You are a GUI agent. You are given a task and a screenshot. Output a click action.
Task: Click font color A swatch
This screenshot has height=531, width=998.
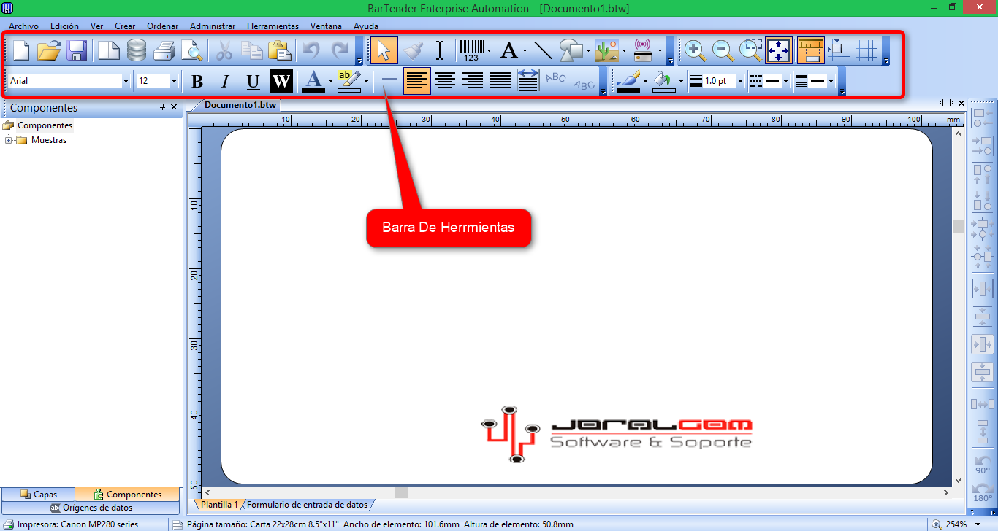(313, 81)
